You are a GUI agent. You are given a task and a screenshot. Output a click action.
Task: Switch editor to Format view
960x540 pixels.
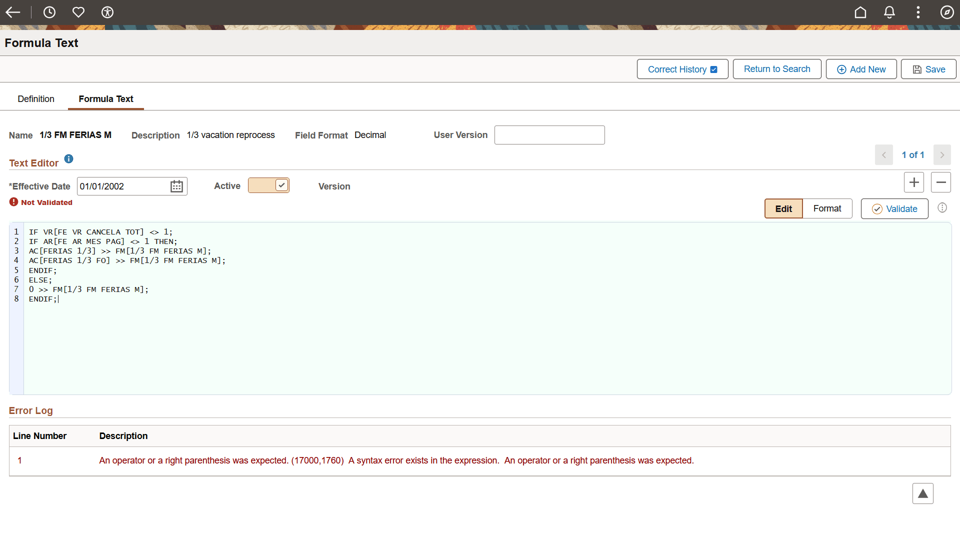pos(827,208)
